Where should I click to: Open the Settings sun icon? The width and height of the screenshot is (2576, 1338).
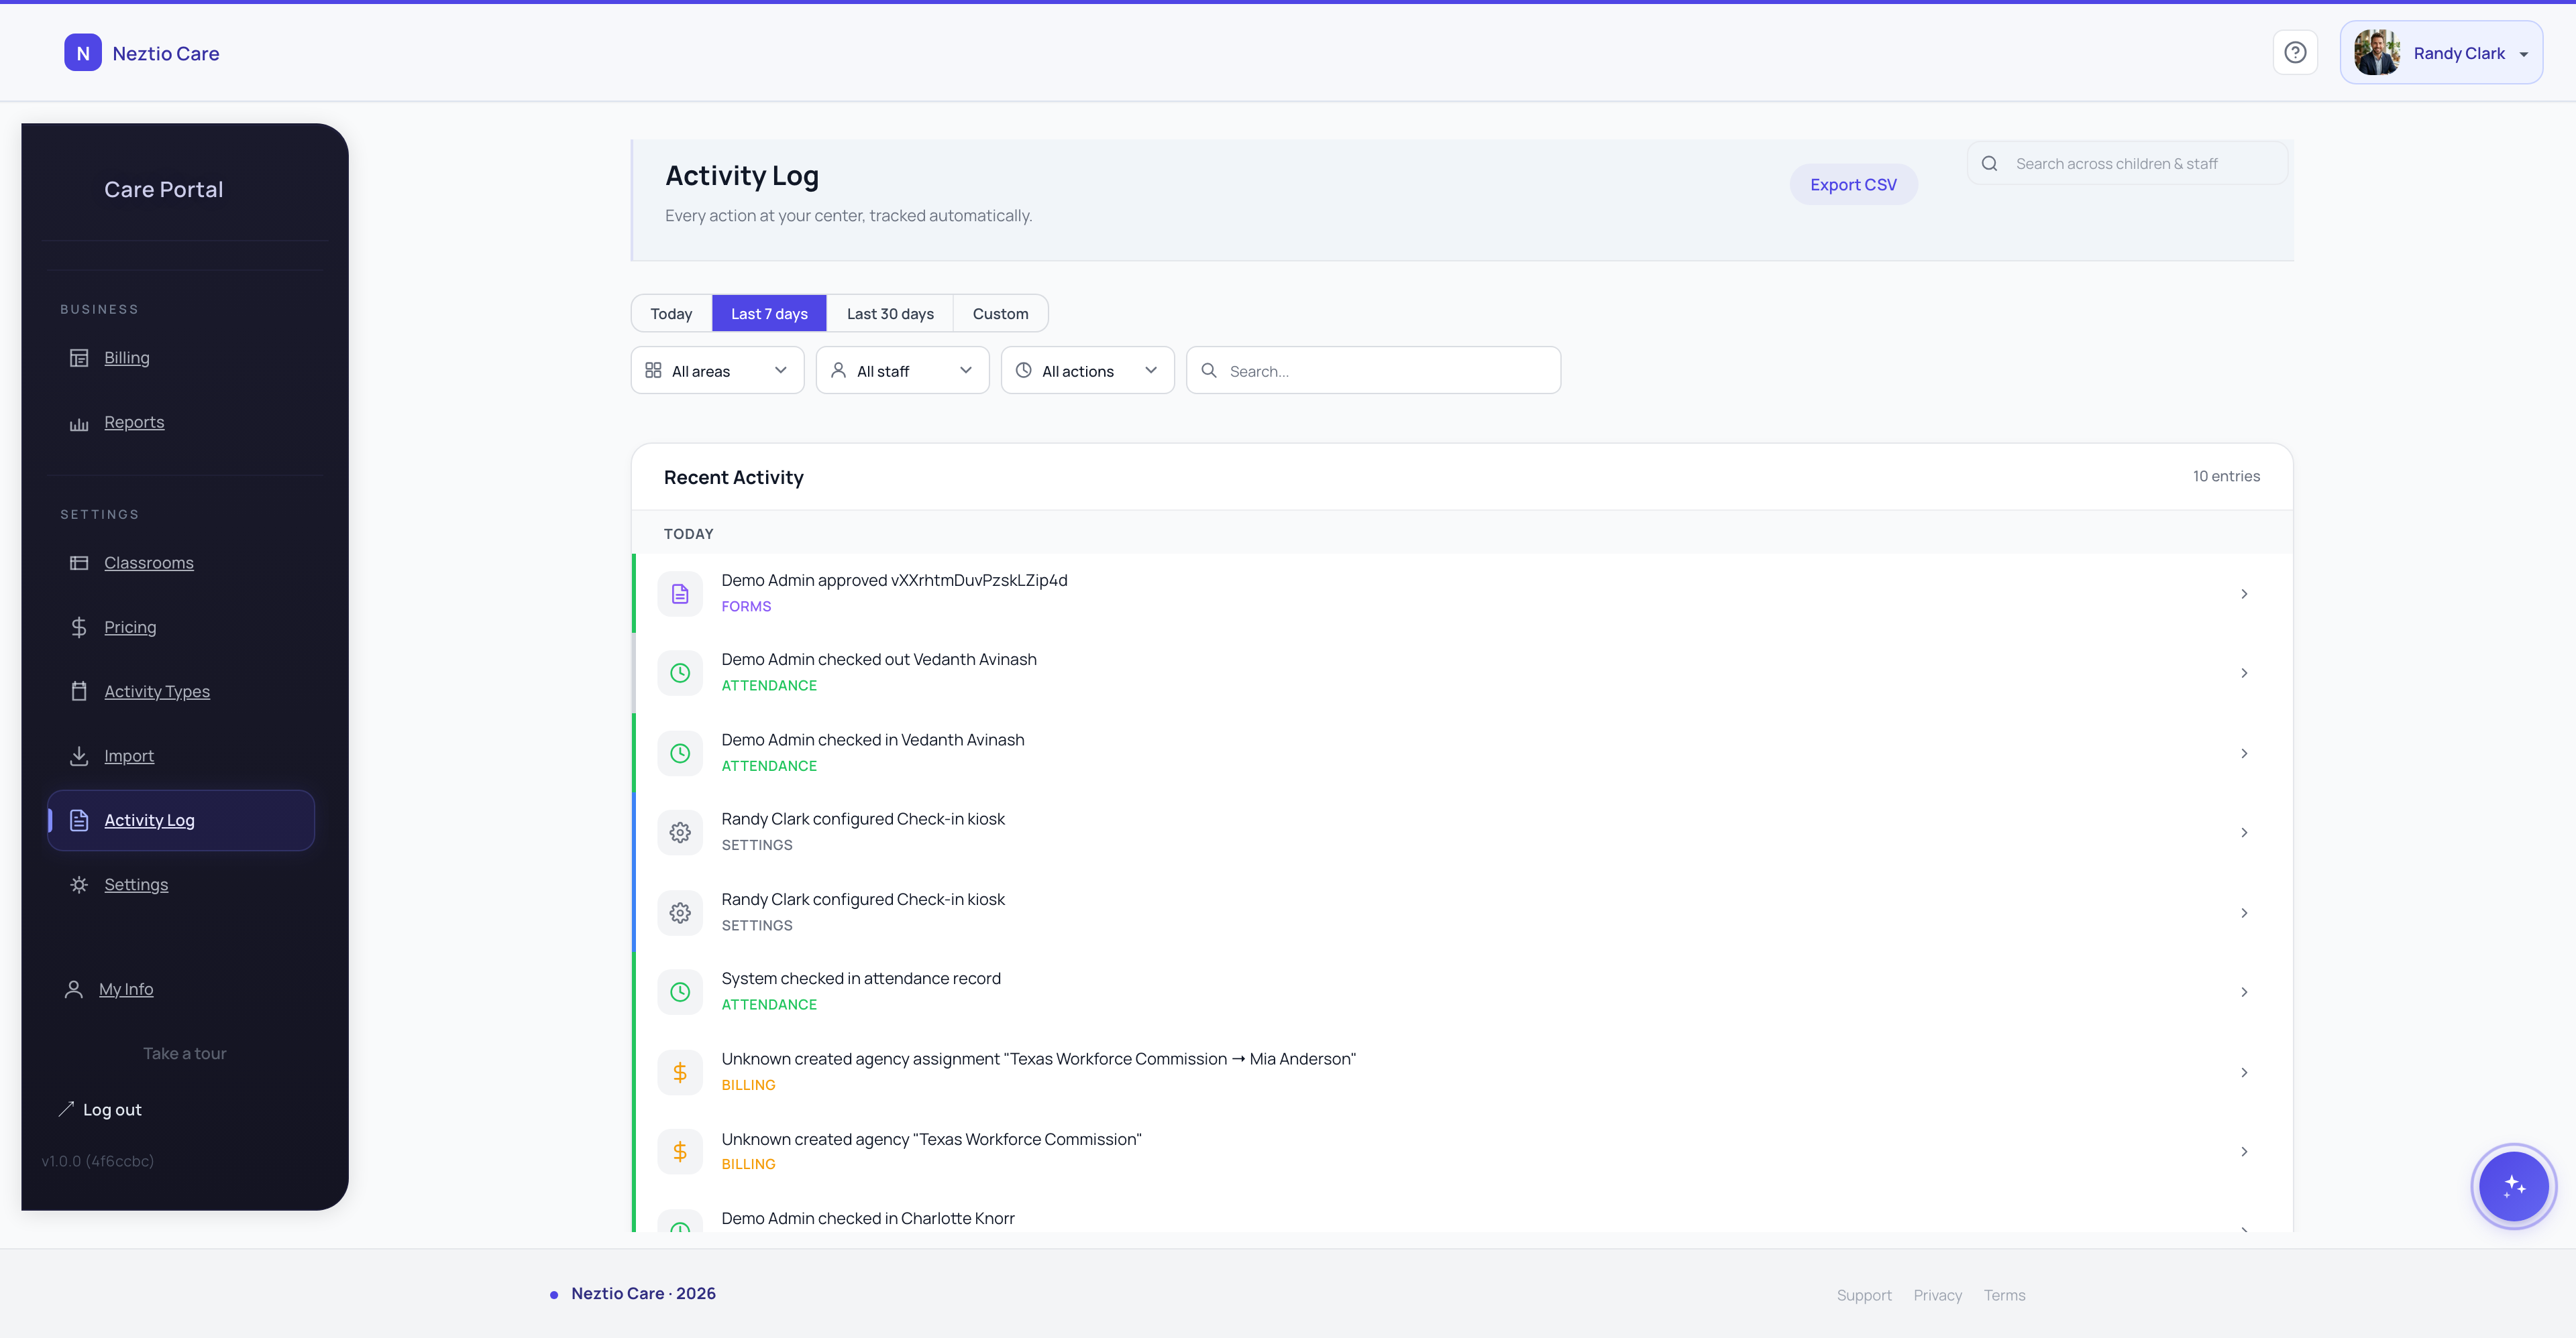point(79,884)
